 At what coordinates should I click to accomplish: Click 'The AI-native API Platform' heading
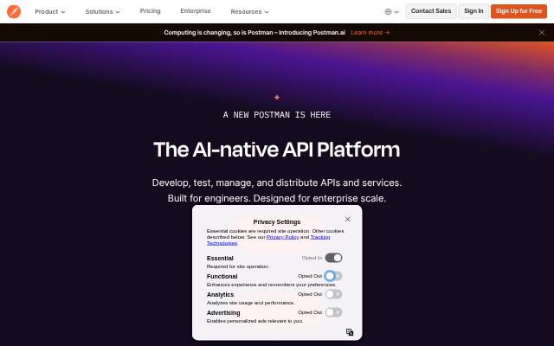(277, 150)
